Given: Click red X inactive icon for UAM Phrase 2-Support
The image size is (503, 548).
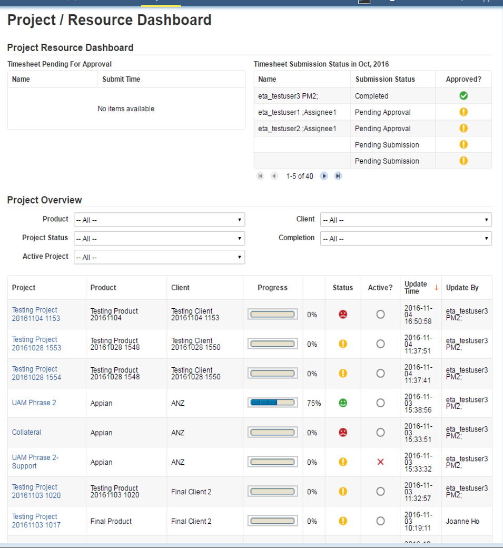Looking at the screenshot, I should (x=380, y=462).
